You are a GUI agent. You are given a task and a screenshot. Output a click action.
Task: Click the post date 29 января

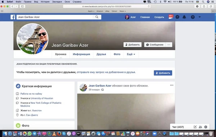tap(94, 89)
